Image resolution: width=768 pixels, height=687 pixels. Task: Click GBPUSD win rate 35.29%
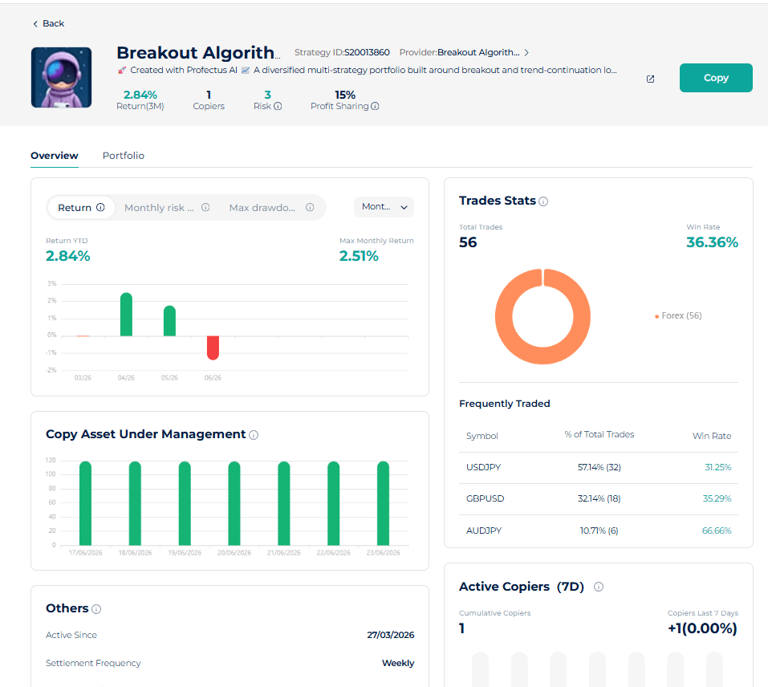717,499
